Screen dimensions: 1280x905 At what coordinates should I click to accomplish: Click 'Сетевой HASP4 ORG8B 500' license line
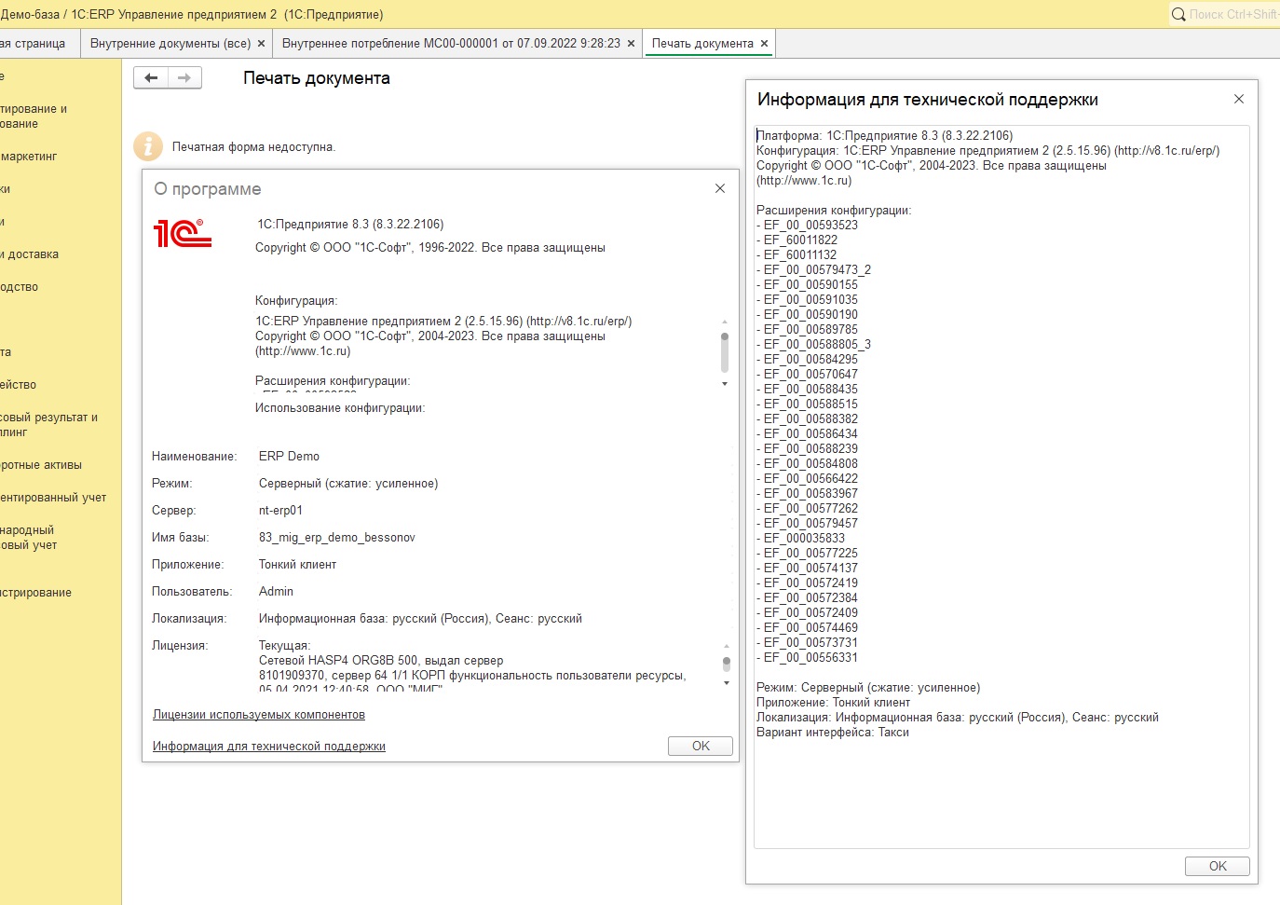[381, 661]
